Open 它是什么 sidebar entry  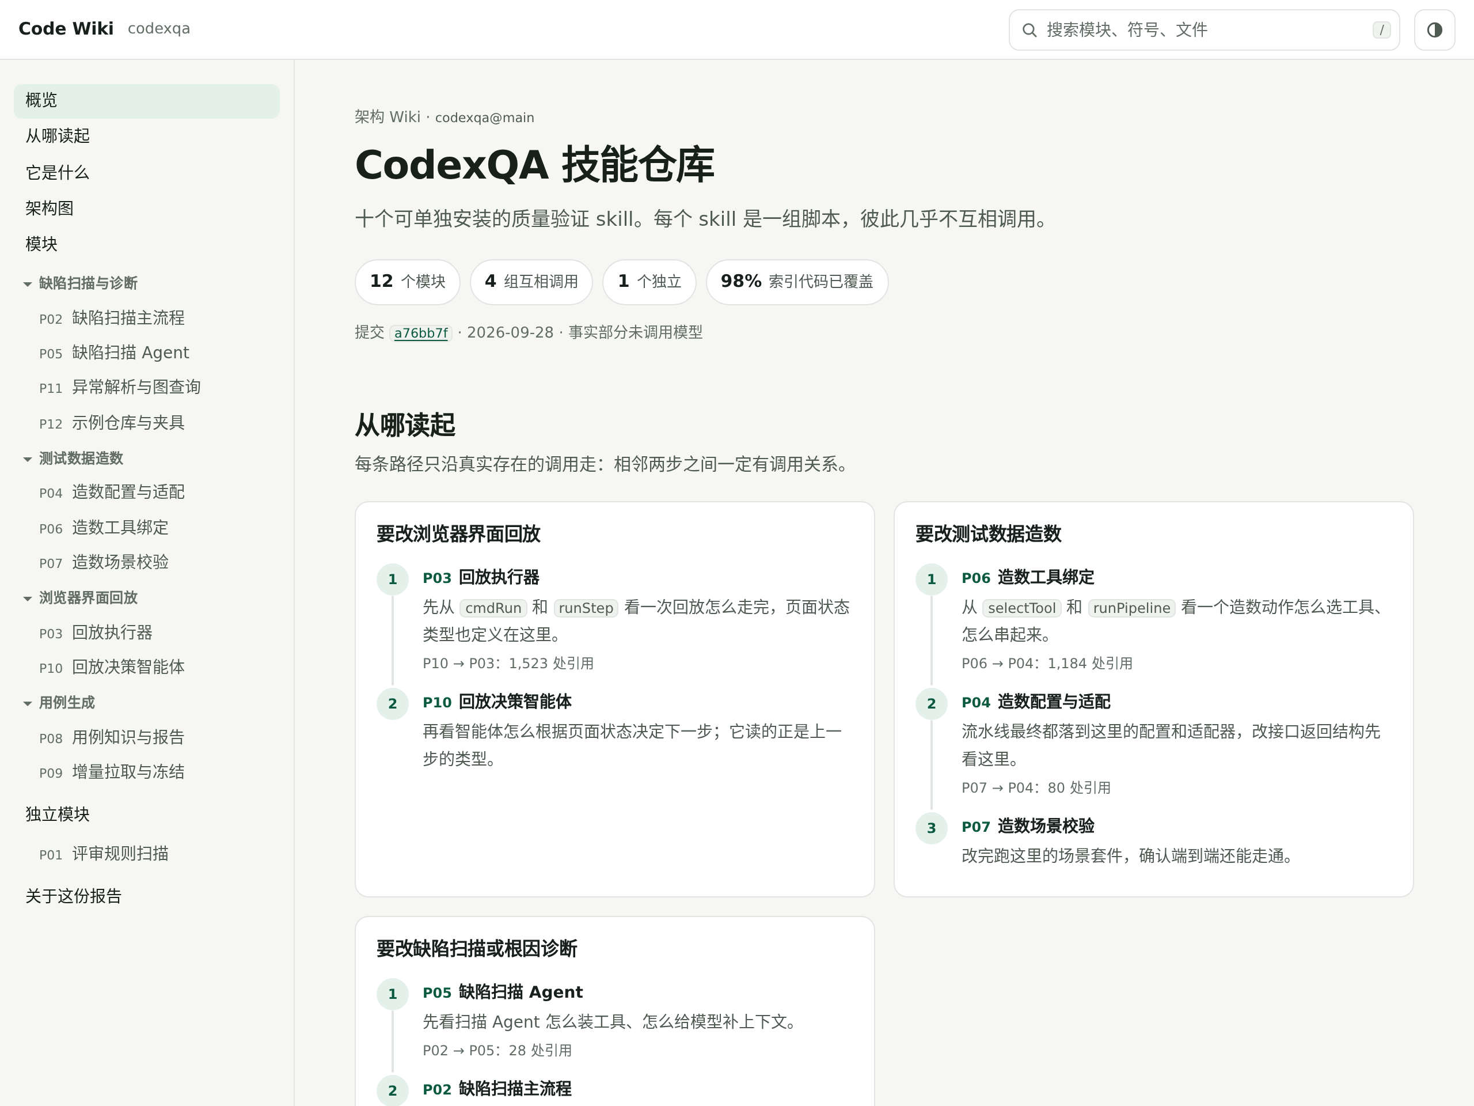coord(147,173)
